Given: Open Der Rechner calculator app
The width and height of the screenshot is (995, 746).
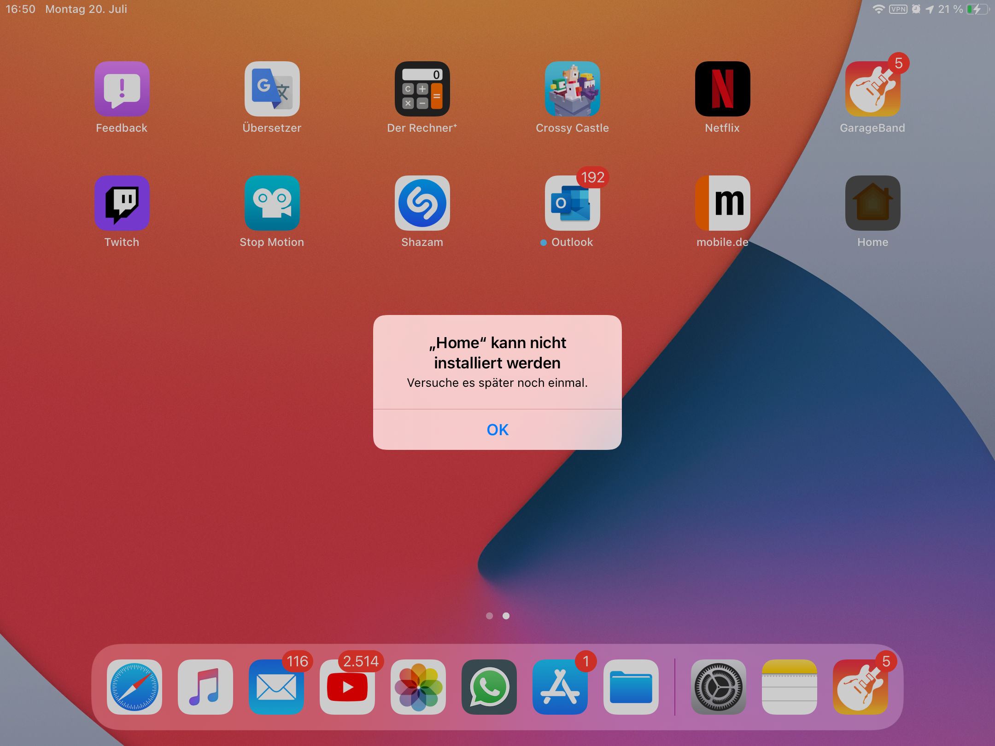Looking at the screenshot, I should (422, 89).
